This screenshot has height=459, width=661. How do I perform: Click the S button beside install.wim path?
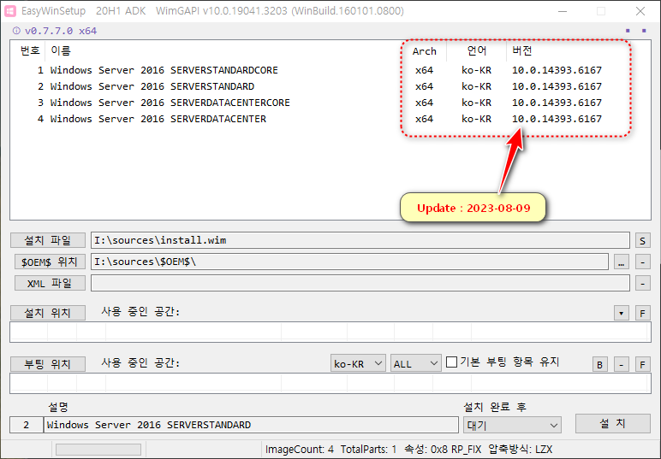pyautogui.click(x=642, y=241)
